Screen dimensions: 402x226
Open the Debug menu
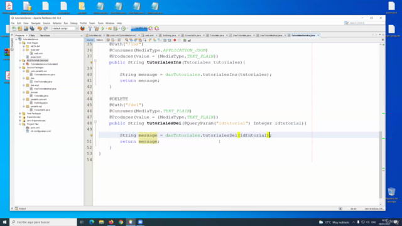tap(74, 23)
